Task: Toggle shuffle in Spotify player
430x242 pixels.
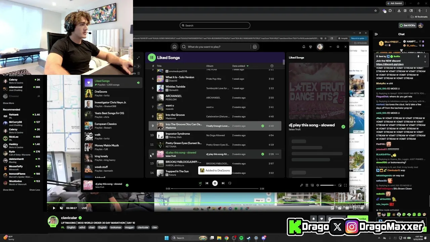Action: 200,183
